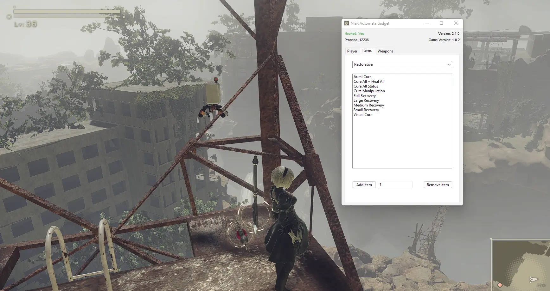
Task: Click the Version: 2.1.0 label
Action: coord(449,33)
